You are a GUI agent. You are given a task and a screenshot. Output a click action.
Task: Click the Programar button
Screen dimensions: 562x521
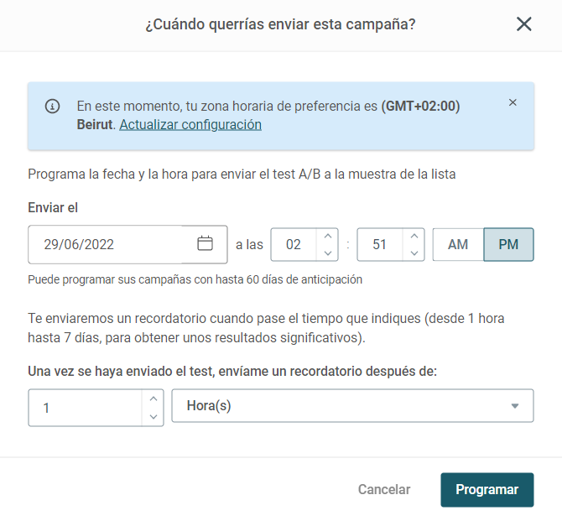487,490
